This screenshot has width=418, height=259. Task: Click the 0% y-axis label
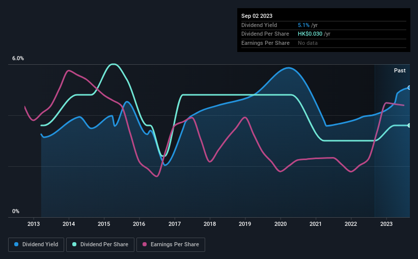click(16, 211)
